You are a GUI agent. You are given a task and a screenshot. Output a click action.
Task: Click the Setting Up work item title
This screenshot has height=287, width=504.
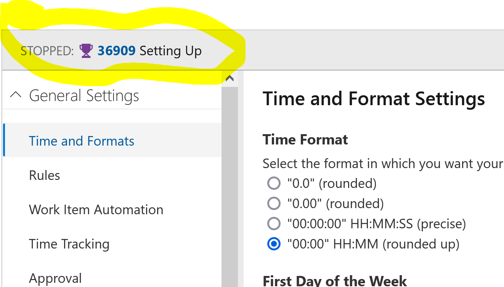click(170, 51)
